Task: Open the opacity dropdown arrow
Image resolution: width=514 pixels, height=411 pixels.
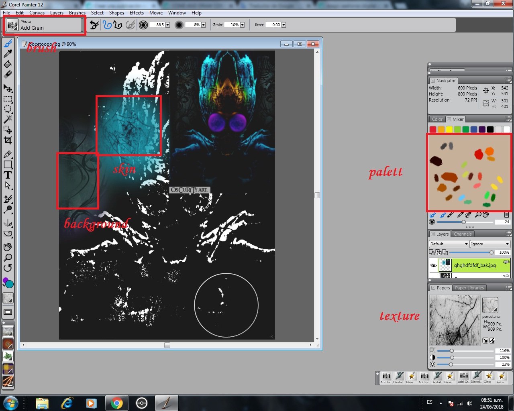Action: 203,25
